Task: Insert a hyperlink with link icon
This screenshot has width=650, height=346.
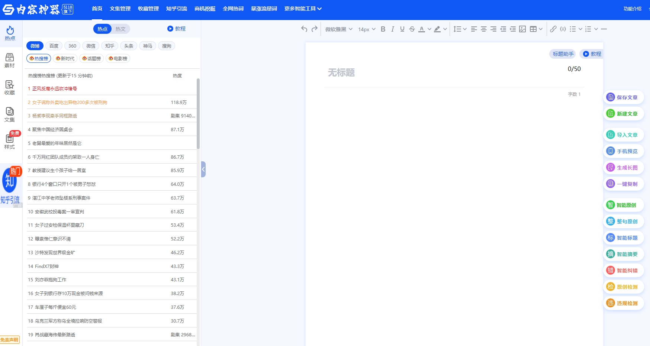Action: coord(553,29)
